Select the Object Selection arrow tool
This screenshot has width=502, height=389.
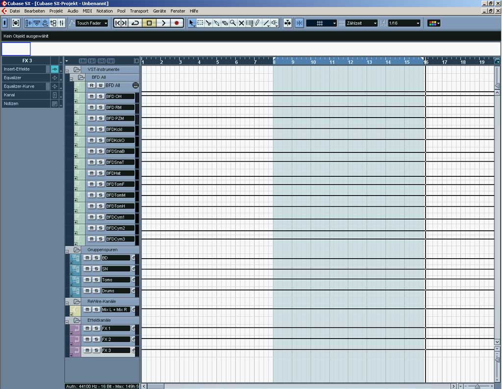(192, 23)
